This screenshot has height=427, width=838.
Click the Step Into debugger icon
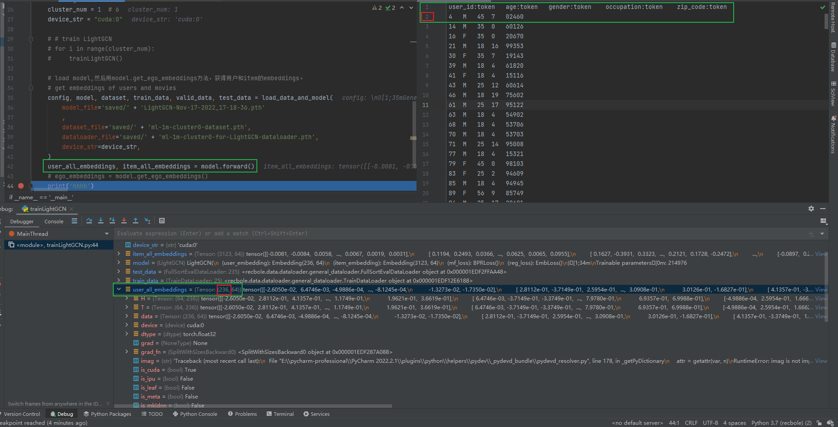point(101,221)
